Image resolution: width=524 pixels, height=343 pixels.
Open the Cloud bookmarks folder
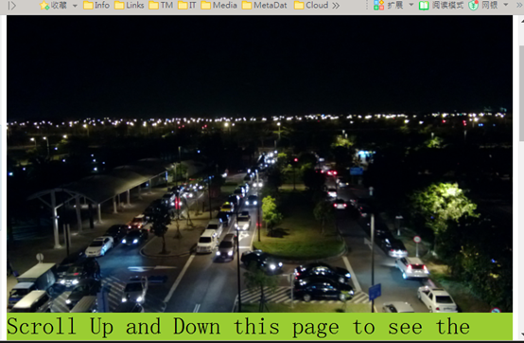coord(311,6)
